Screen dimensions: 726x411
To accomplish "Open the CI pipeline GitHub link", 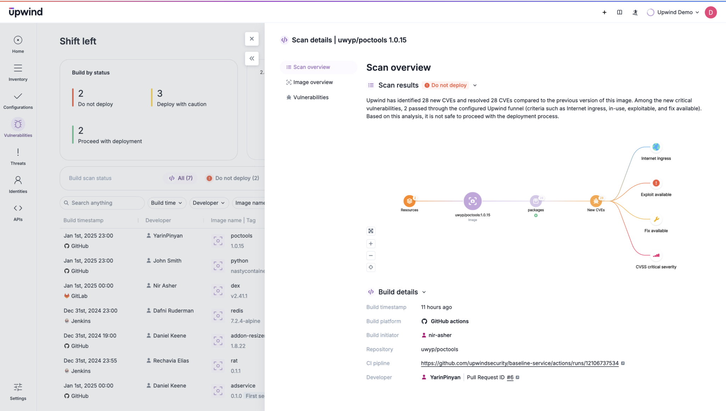I will pyautogui.click(x=519, y=363).
